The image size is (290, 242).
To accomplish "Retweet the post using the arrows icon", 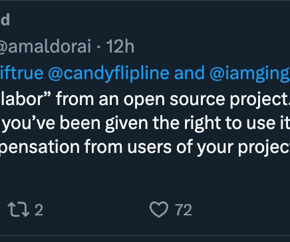I will [19, 209].
